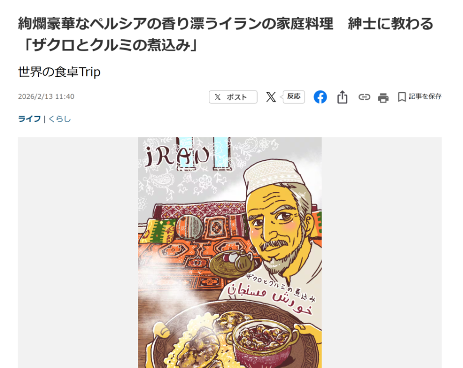Share the article on Facebook

[x=320, y=97]
